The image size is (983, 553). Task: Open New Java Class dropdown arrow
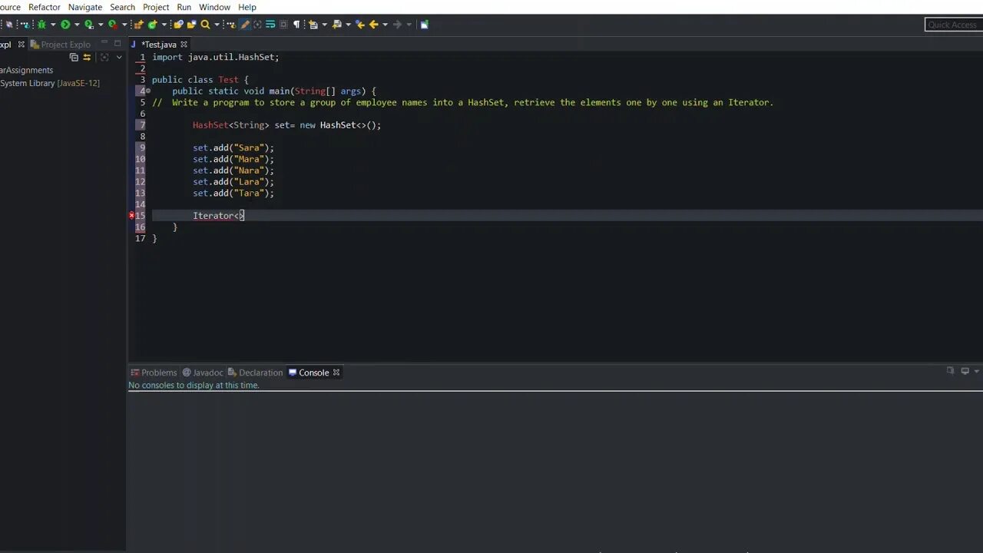164,25
